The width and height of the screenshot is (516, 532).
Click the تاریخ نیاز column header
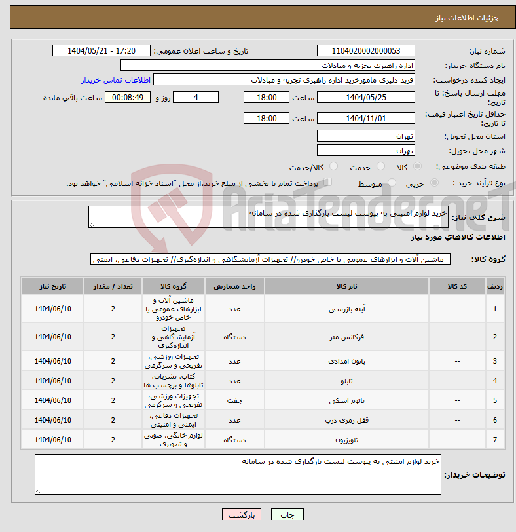[x=52, y=286]
